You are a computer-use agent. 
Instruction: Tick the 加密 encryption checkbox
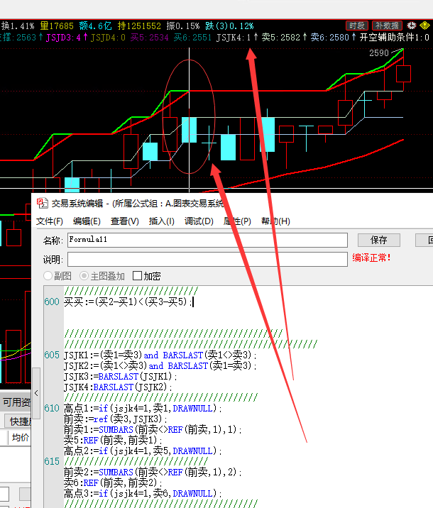138,276
